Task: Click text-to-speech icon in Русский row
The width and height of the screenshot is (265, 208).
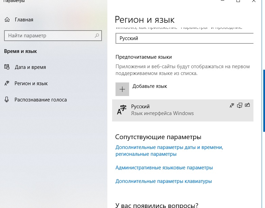Action: [x=240, y=105]
